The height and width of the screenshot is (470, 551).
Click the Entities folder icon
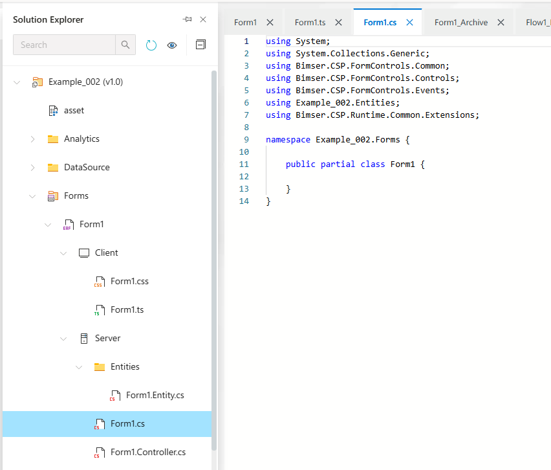[100, 367]
